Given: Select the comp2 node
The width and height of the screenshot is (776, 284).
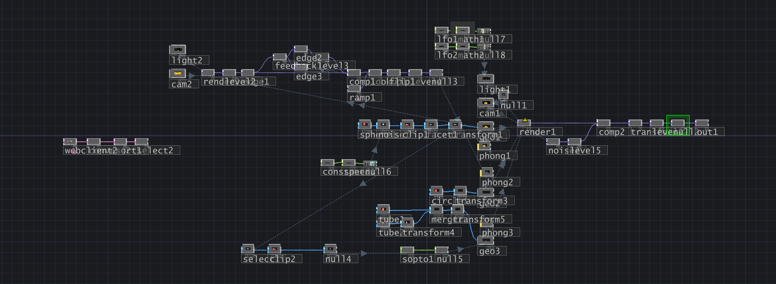Looking at the screenshot, I should [x=603, y=123].
